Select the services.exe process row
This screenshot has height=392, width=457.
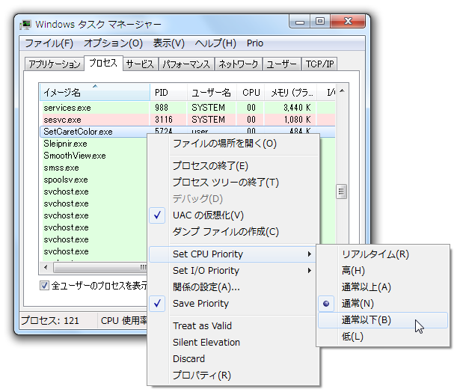[x=188, y=108]
